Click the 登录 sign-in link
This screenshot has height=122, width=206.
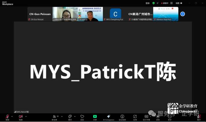pos(148,3)
